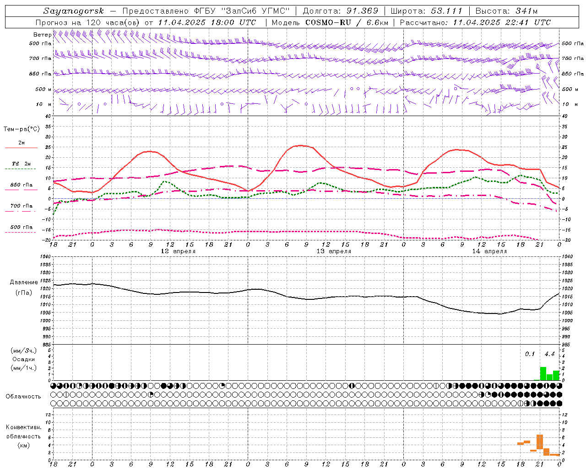This screenshot has height=468, width=586.
Task: Click the "(км)" unit under convective cloudiness
Action: pyautogui.click(x=24, y=445)
